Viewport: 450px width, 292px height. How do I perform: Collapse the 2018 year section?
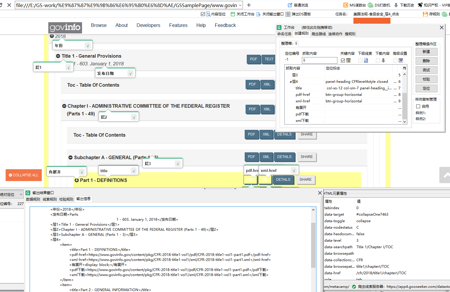tap(52, 36)
